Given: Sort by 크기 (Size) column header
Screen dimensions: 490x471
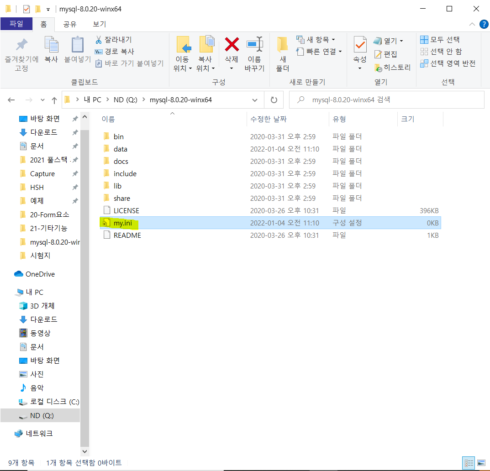Looking at the screenshot, I should (407, 119).
